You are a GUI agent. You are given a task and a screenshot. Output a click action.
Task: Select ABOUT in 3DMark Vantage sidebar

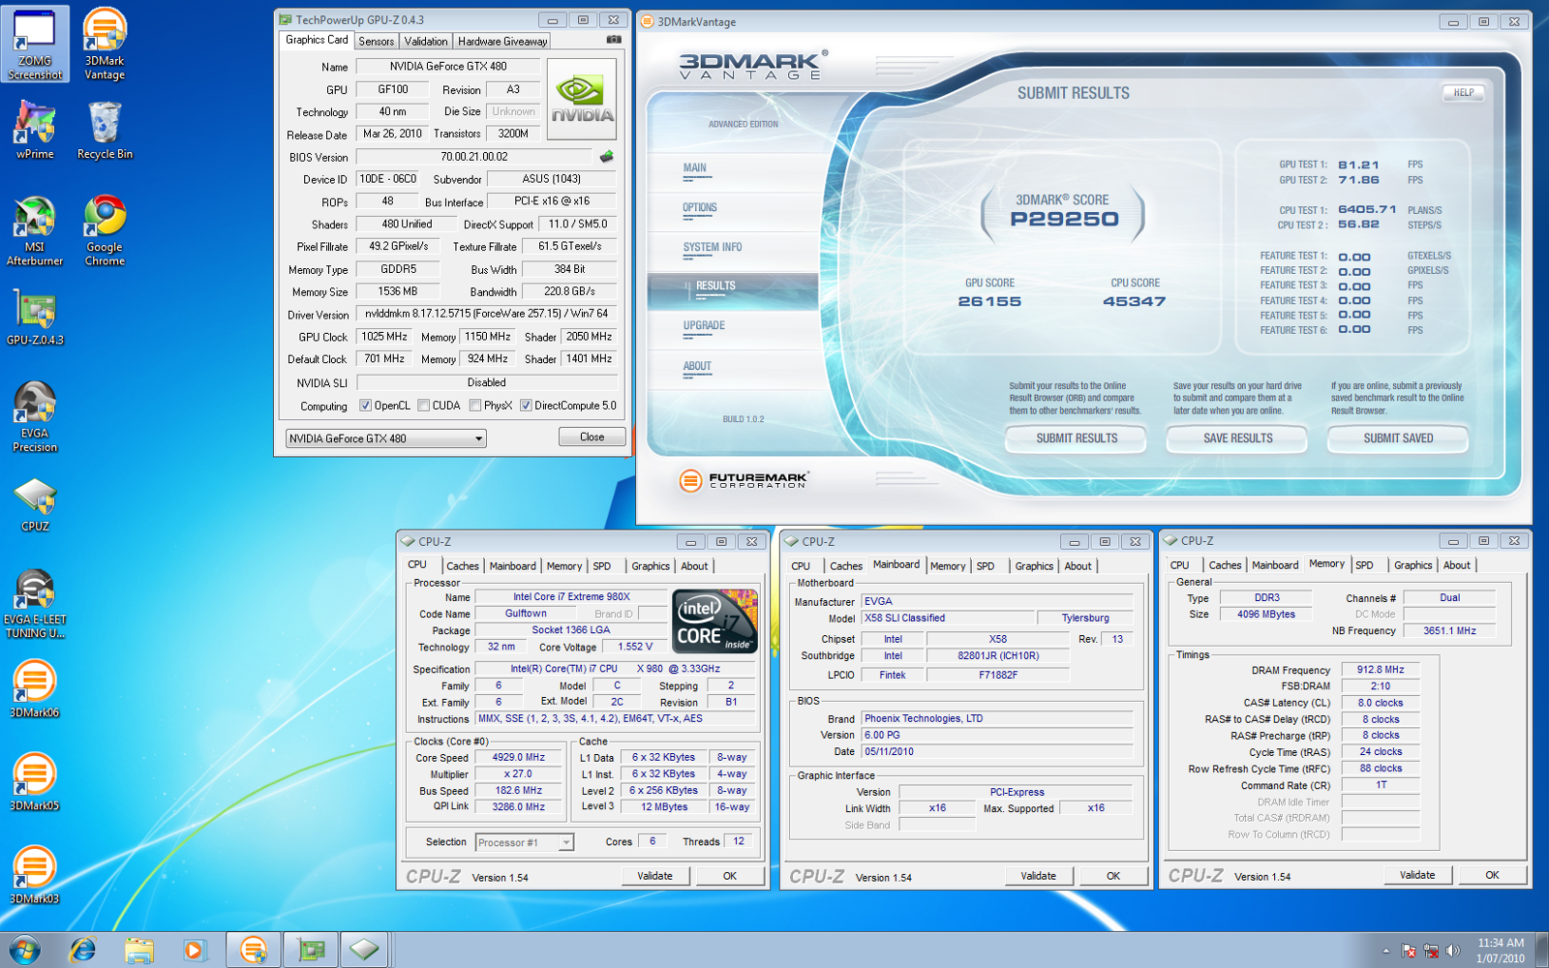[x=697, y=367]
